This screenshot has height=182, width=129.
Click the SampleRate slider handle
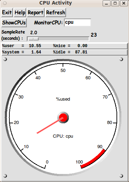click(x=33, y=39)
